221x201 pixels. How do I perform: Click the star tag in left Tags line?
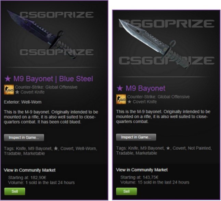click(56, 148)
